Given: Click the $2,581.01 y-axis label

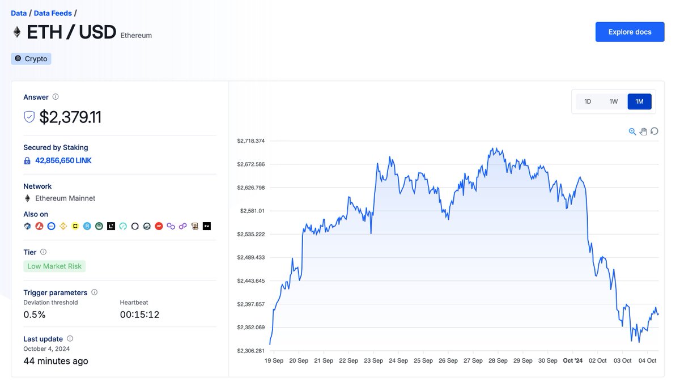Looking at the screenshot, I should tap(252, 211).
